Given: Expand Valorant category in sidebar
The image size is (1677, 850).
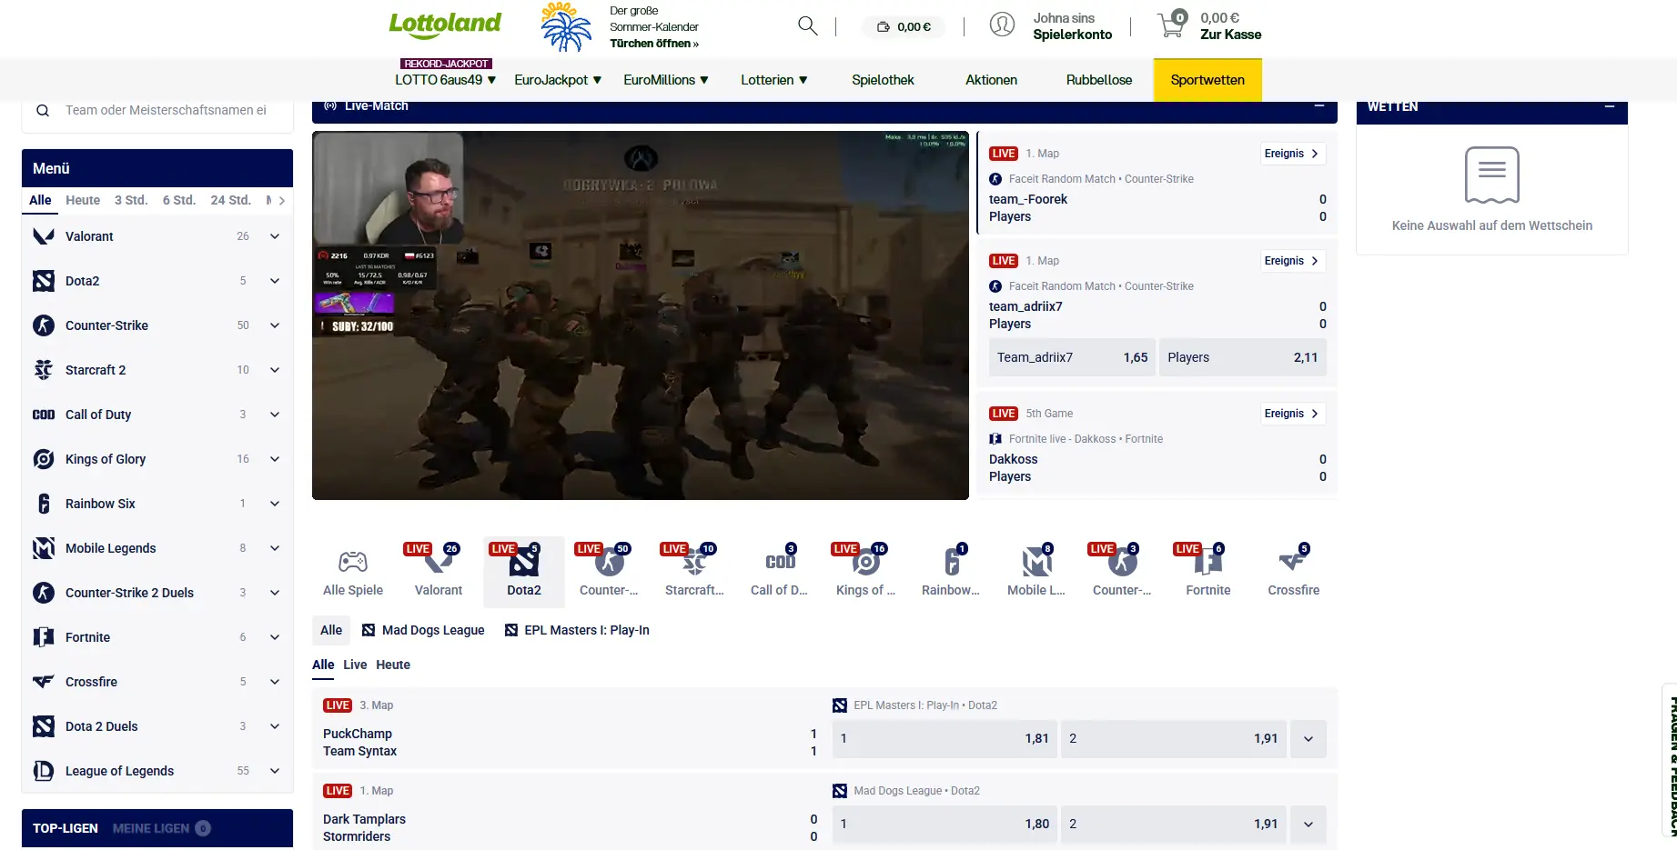Looking at the screenshot, I should (275, 236).
